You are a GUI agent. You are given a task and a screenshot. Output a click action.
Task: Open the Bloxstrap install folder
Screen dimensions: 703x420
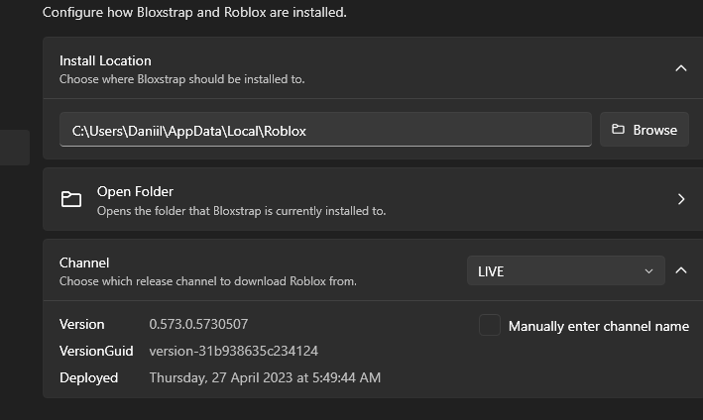pyautogui.click(x=373, y=199)
